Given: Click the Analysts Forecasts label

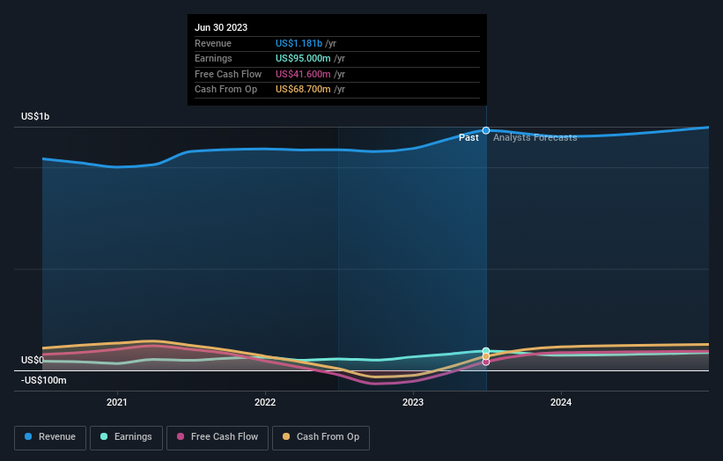Looking at the screenshot, I should coord(535,137).
